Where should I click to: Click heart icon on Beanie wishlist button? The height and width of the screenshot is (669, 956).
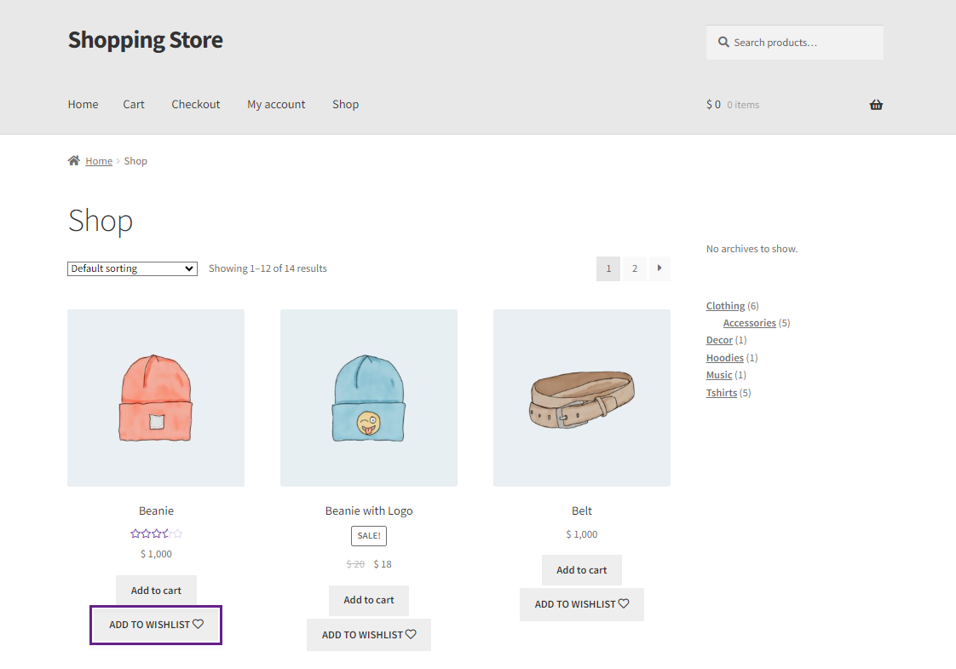(199, 624)
